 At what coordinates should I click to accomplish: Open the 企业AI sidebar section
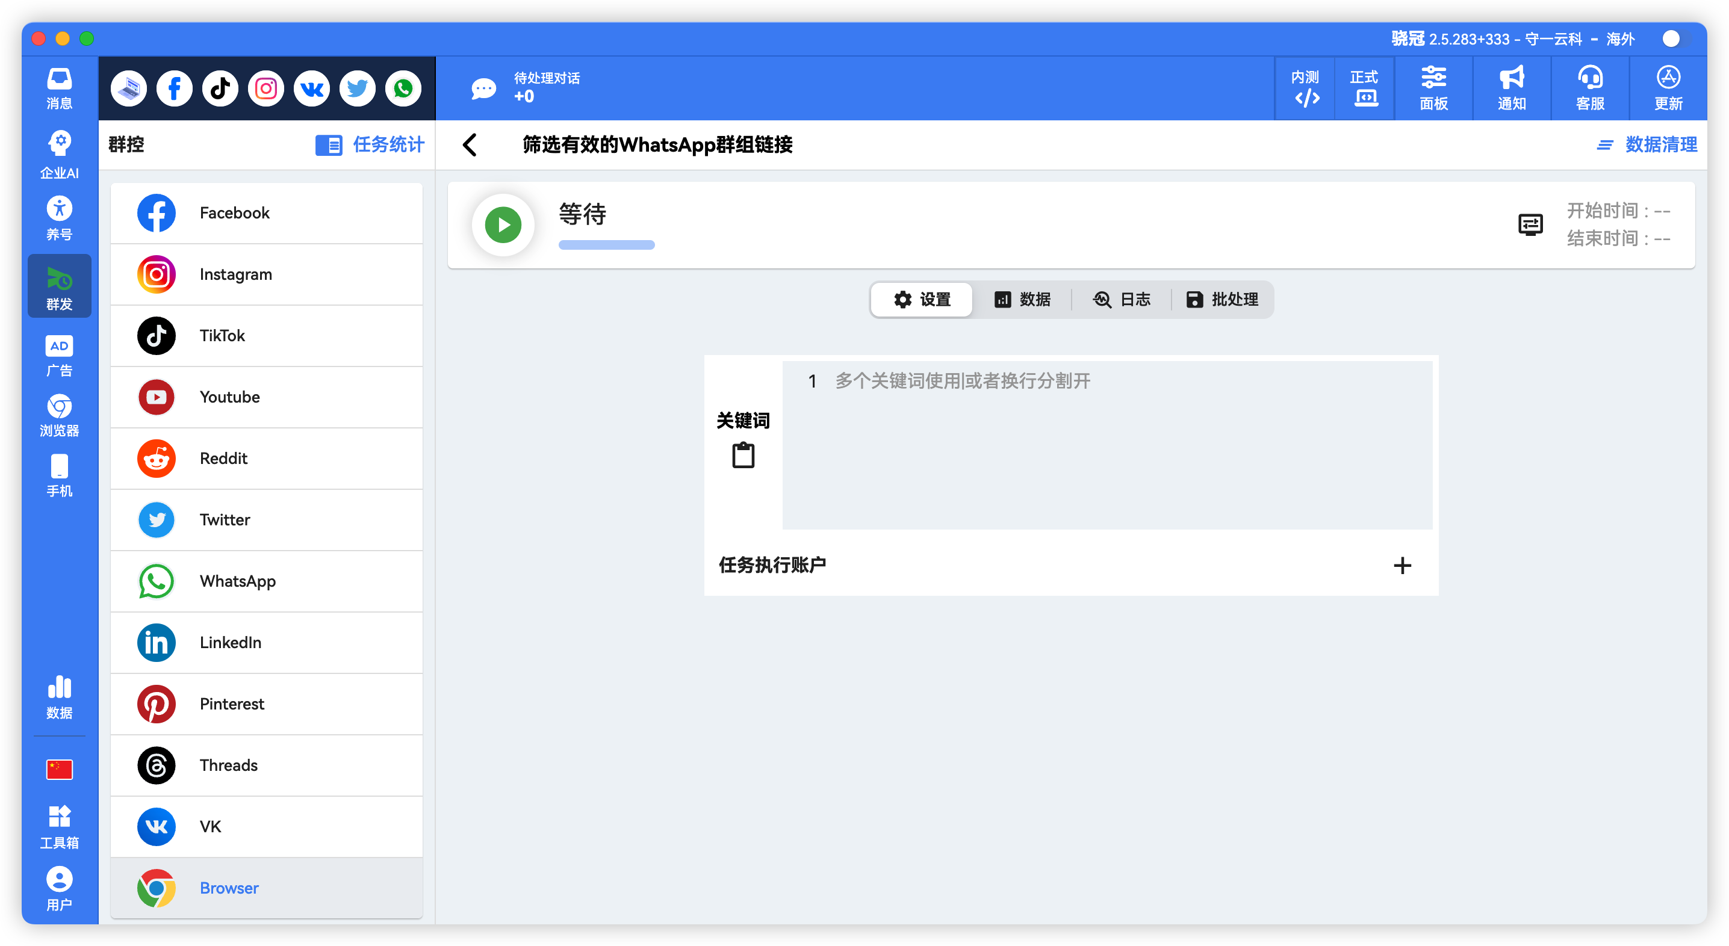tap(59, 155)
